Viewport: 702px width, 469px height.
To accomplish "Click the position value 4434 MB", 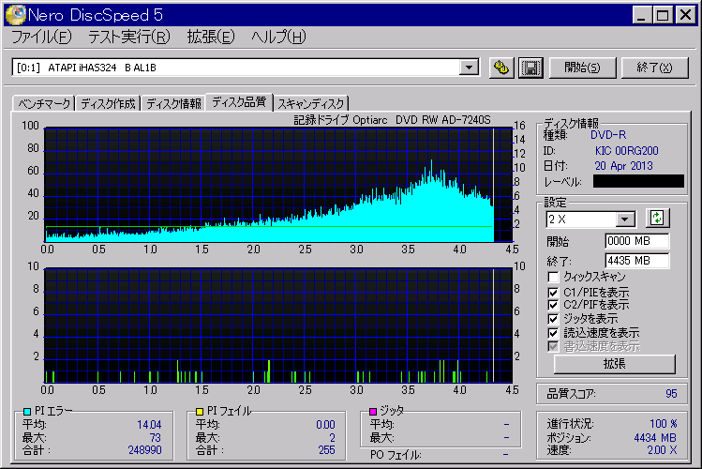I will (x=655, y=438).
